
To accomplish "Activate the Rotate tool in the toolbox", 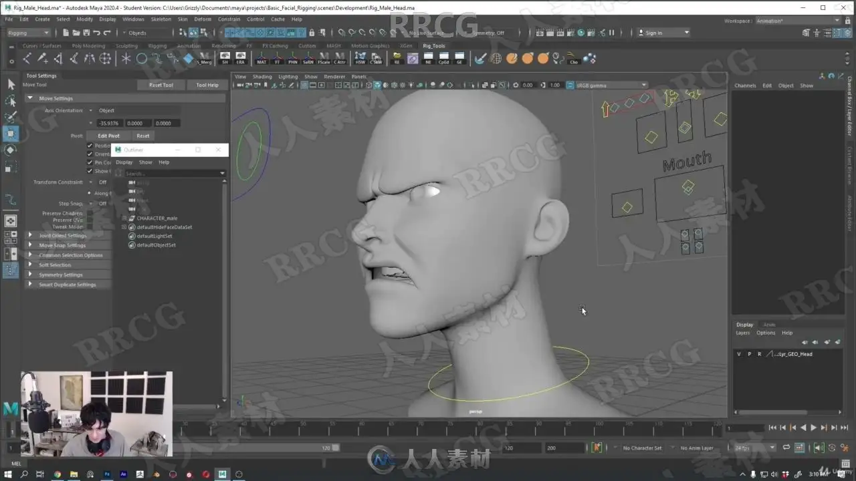I will (11, 150).
